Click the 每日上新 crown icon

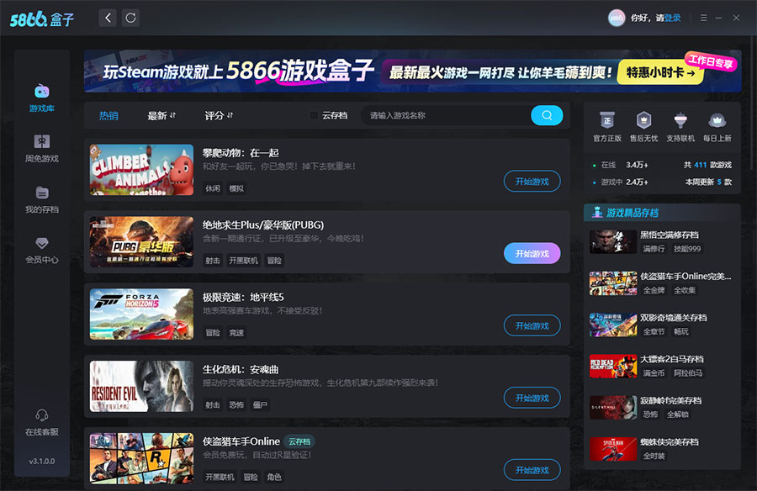tap(716, 122)
